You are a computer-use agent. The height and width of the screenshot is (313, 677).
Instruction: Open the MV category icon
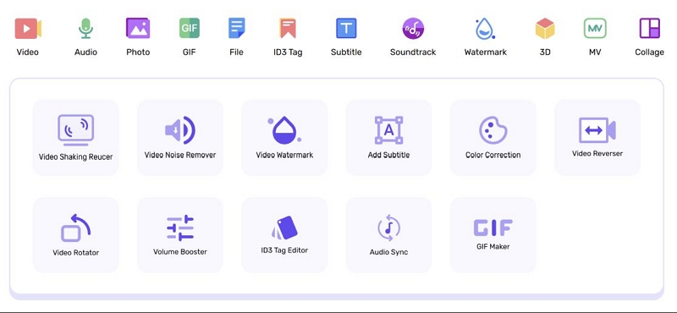(595, 29)
